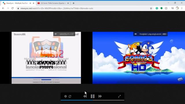Close the ViewSync tab

(34, 3)
